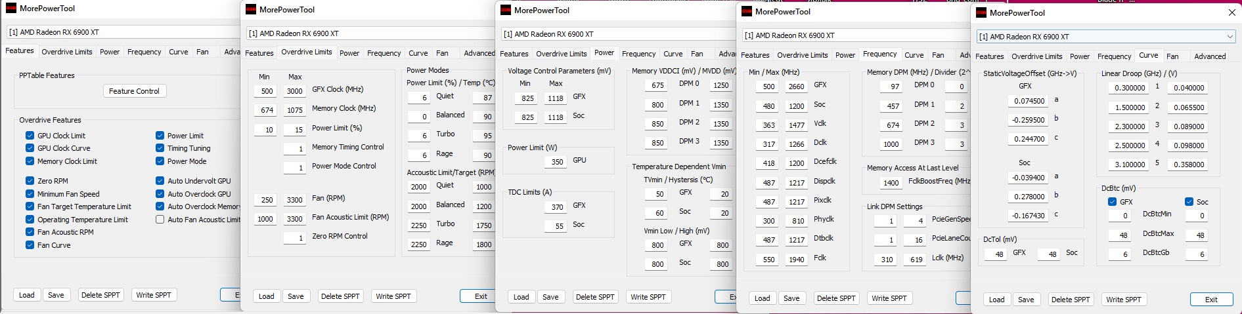Edit Quiet acoustic limit 2000 field

click(x=419, y=187)
